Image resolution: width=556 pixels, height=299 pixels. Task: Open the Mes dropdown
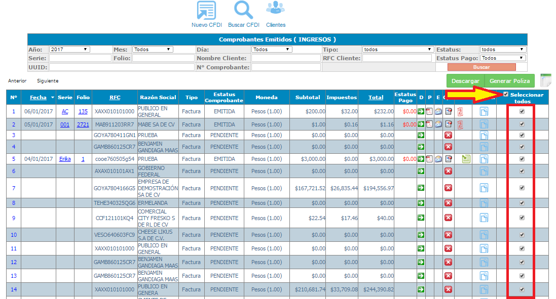[x=153, y=50]
